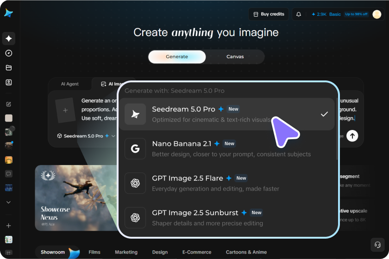Open the chat bubble icon in sidebar

(x=9, y=174)
